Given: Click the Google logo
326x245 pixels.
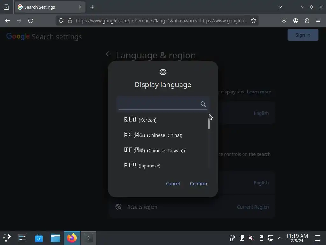Looking at the screenshot, I should click(x=18, y=36).
